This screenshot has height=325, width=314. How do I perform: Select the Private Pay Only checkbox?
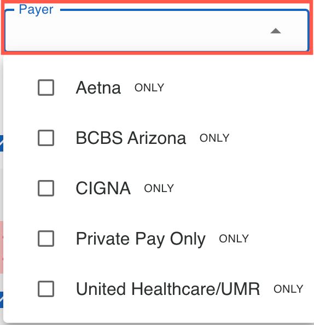46,239
